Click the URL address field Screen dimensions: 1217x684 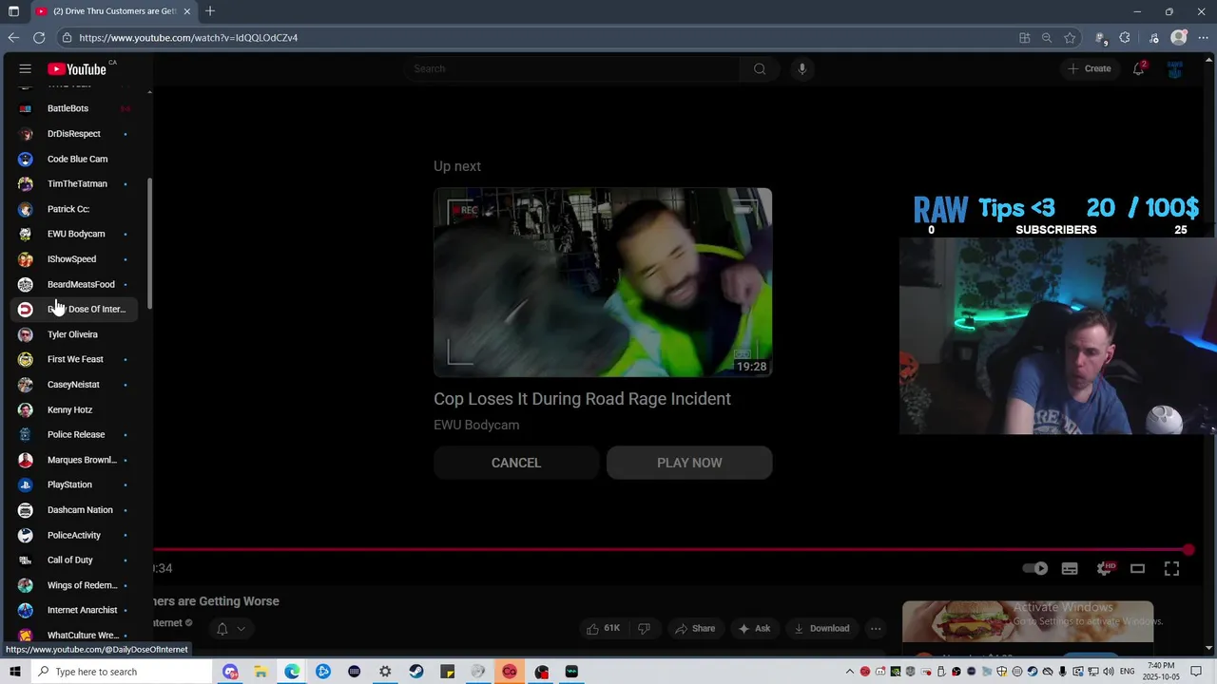(x=532, y=38)
